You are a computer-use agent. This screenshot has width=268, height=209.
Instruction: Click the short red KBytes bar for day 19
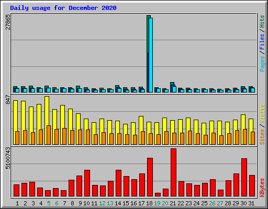(158, 195)
